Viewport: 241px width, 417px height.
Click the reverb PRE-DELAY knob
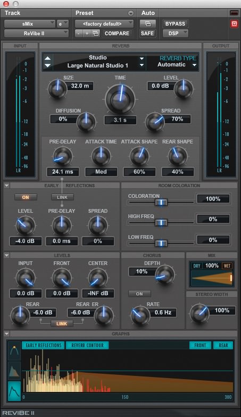tap(63, 156)
